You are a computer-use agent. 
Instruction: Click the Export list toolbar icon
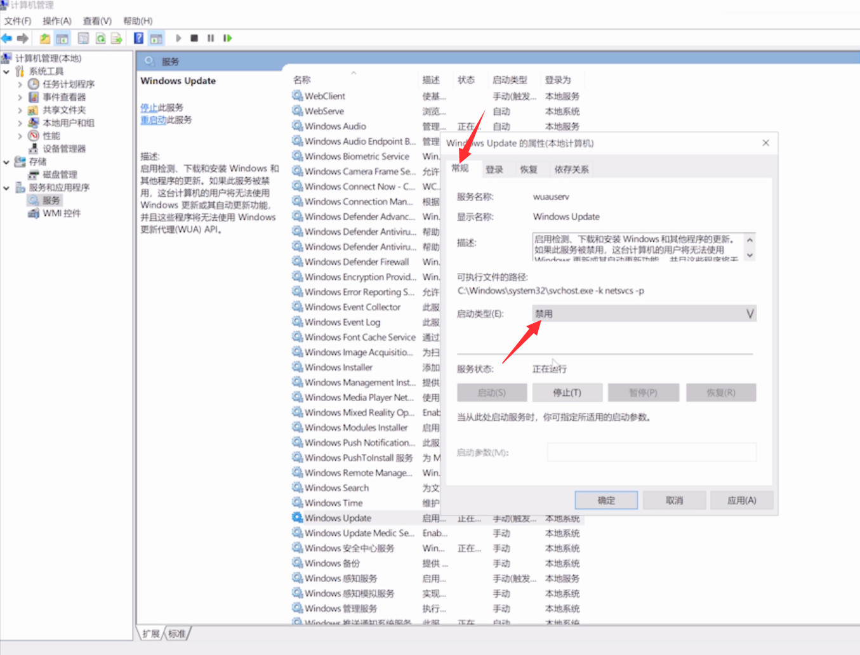pyautogui.click(x=117, y=39)
